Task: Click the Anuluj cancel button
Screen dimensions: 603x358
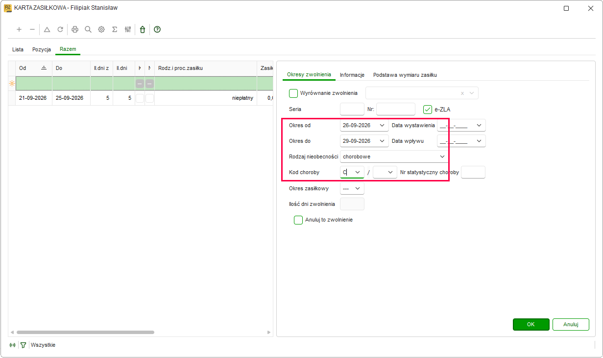Action: (x=571, y=324)
